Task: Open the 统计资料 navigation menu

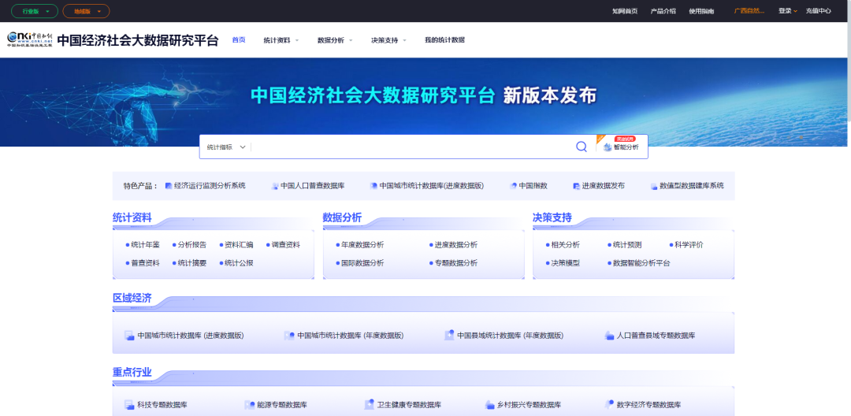Action: coord(281,40)
